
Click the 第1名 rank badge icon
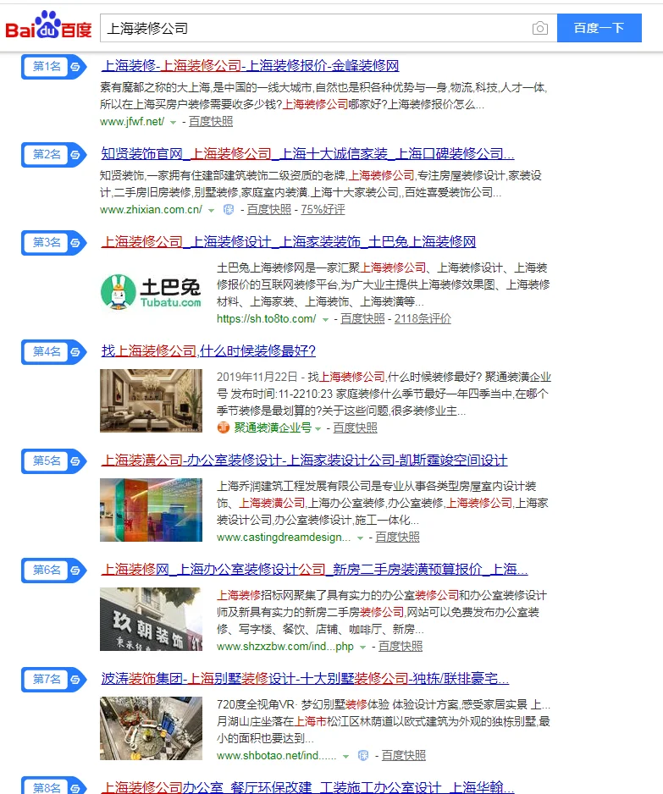pos(53,66)
